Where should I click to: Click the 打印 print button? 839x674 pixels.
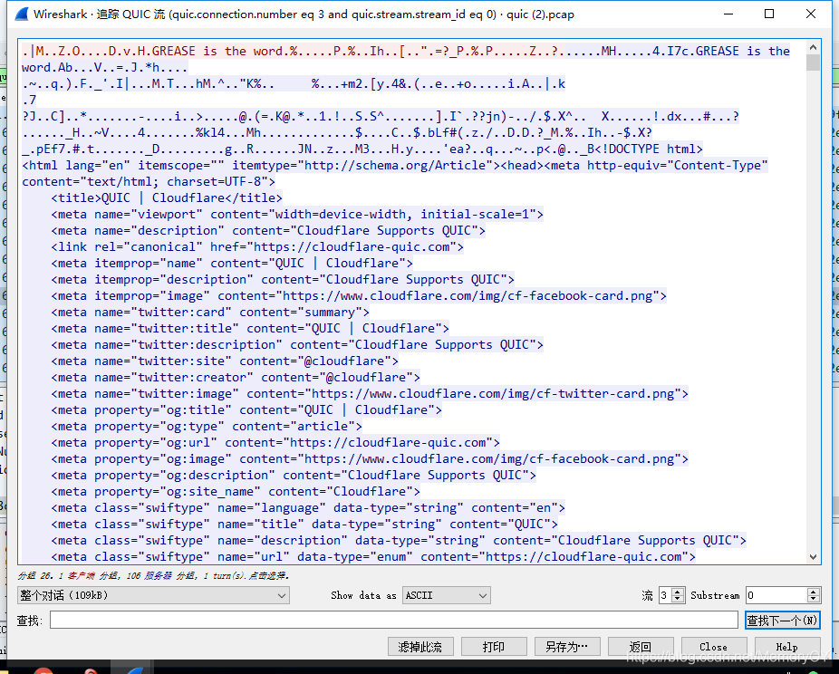pyautogui.click(x=494, y=646)
